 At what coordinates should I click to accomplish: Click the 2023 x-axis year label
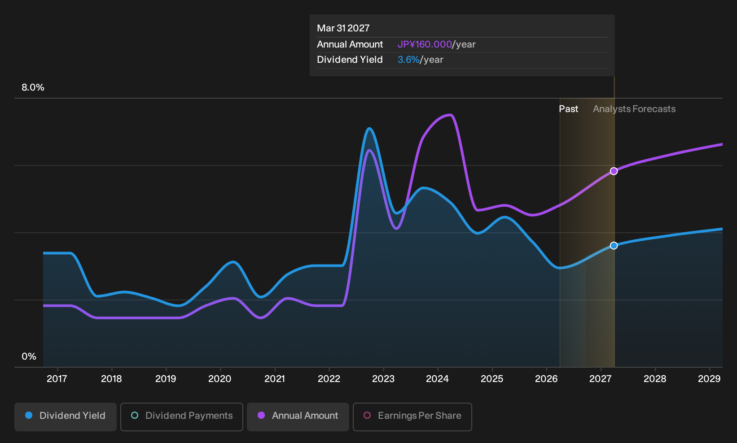coord(383,379)
